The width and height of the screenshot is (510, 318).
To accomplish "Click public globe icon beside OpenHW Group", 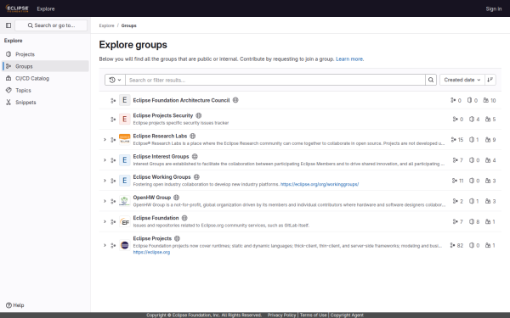I will point(176,198).
